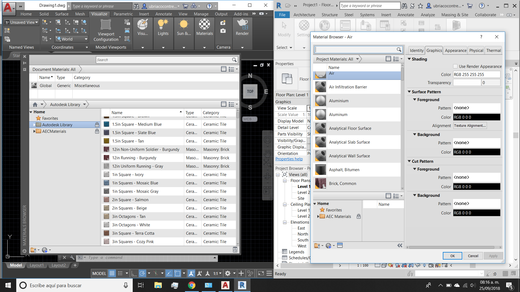Toggle document panel view in AutoCAD Materials Browser
Viewport: 520px width, 292px height.
[223, 69]
